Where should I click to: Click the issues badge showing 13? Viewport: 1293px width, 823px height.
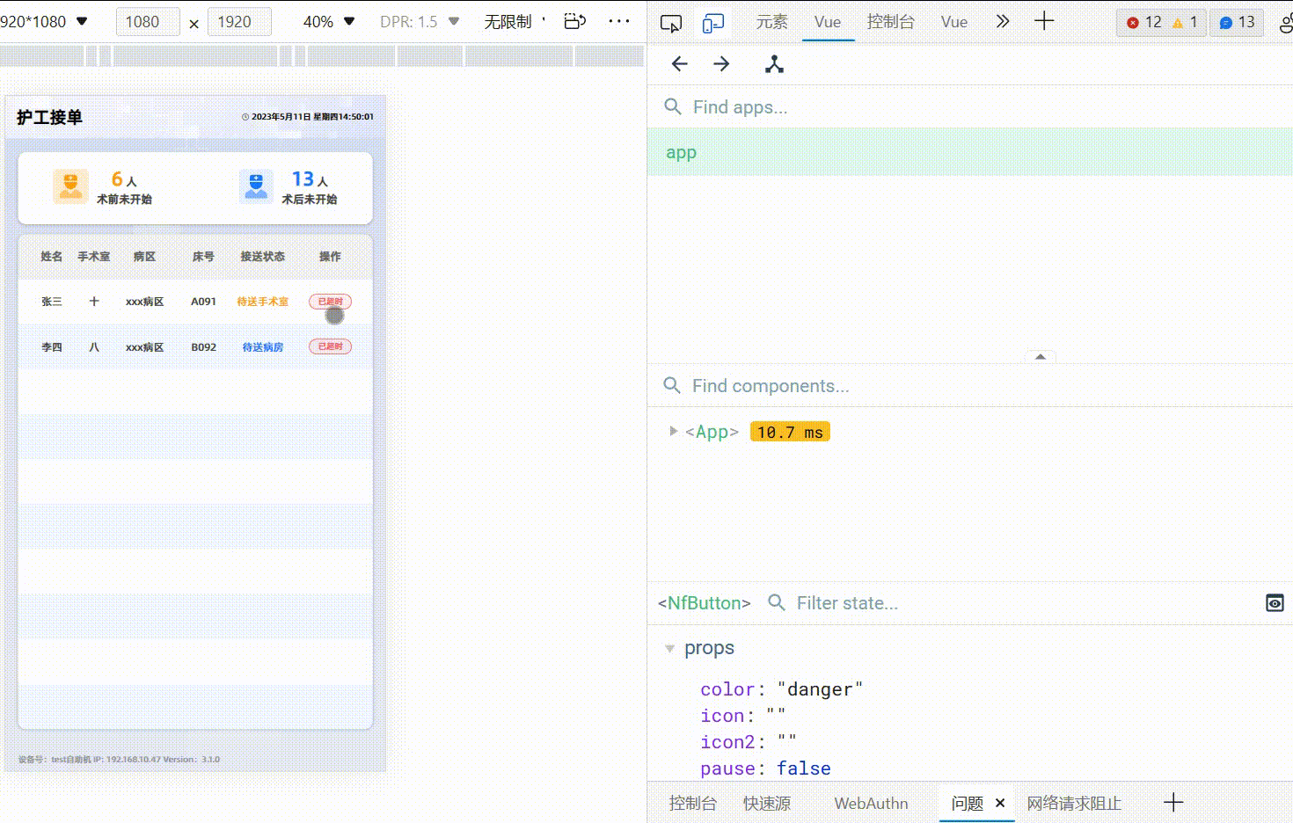tap(1237, 22)
